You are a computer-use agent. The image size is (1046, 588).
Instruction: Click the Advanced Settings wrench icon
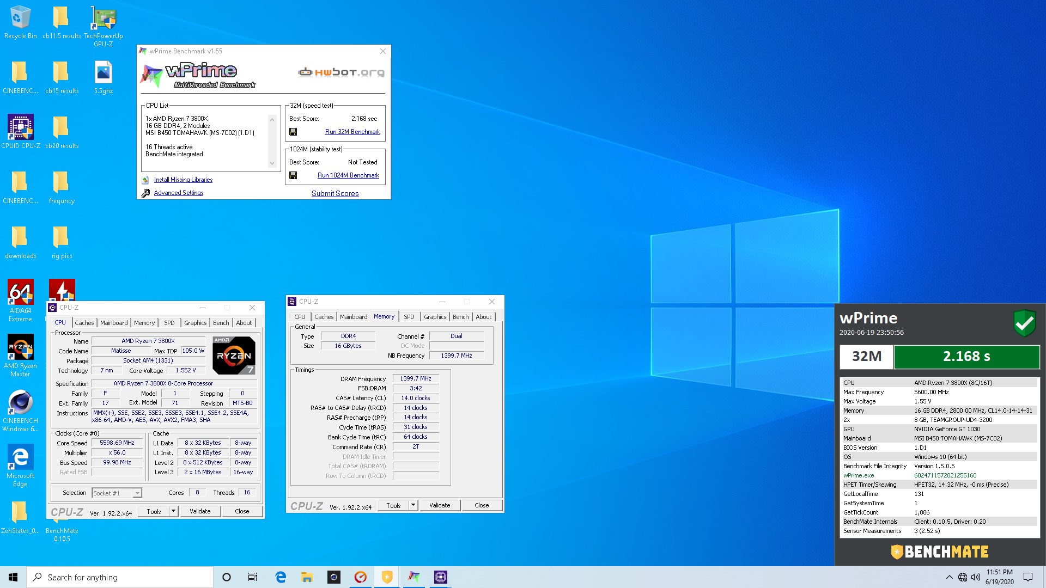(x=145, y=193)
